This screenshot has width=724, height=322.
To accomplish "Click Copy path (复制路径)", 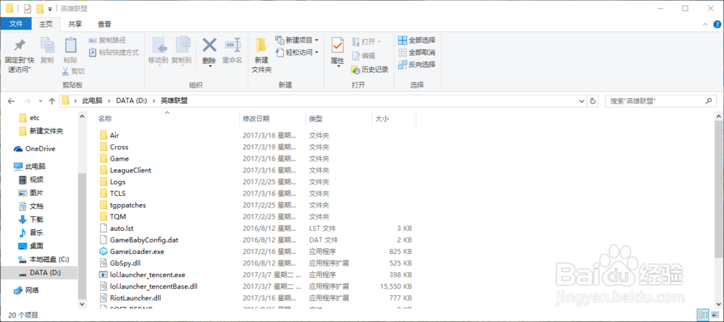I will tap(106, 41).
